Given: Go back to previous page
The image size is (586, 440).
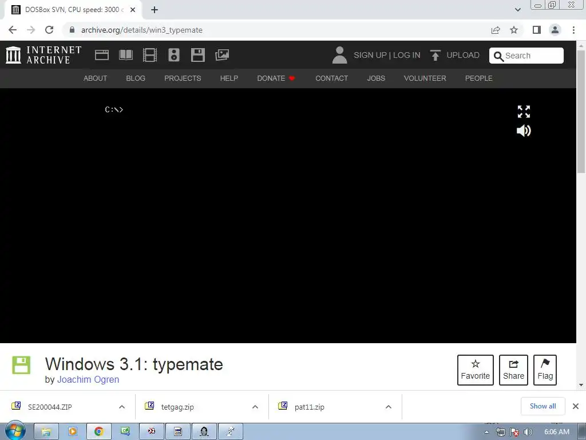Looking at the screenshot, I should 13,30.
